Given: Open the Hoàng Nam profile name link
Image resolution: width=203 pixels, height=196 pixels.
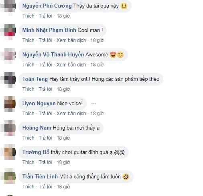Looking at the screenshot, I should [x=37, y=128].
